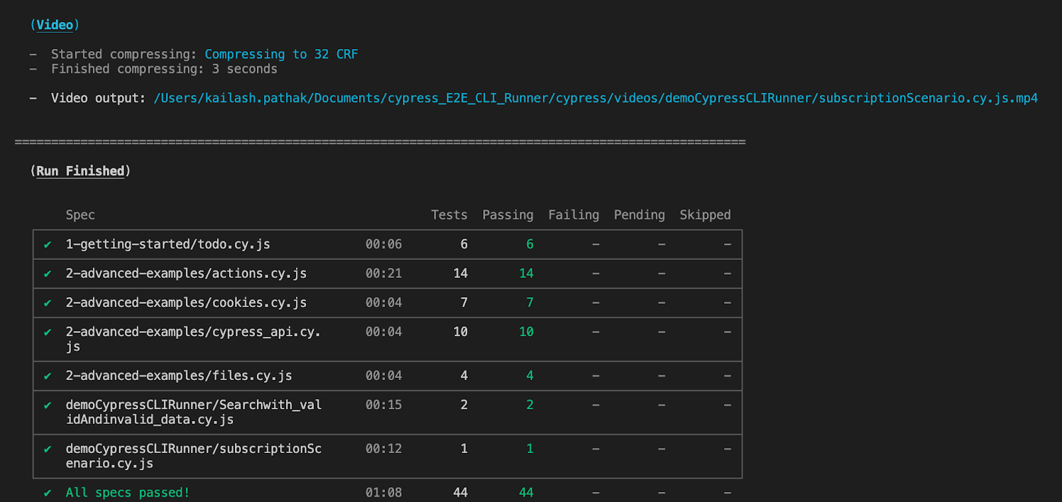Click the 00:21 duration for actions.cy.js
The image size is (1062, 502).
pyautogui.click(x=384, y=273)
